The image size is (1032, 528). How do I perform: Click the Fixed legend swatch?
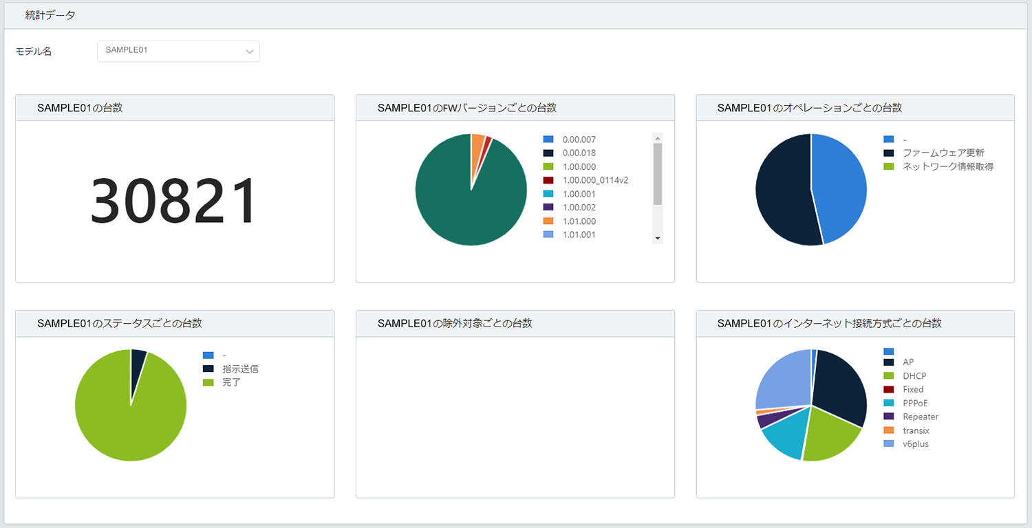click(x=888, y=389)
